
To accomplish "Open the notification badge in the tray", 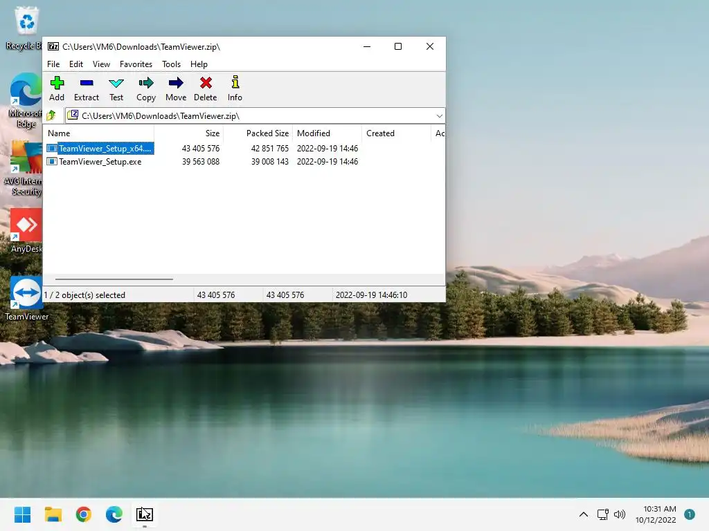I will (690, 514).
